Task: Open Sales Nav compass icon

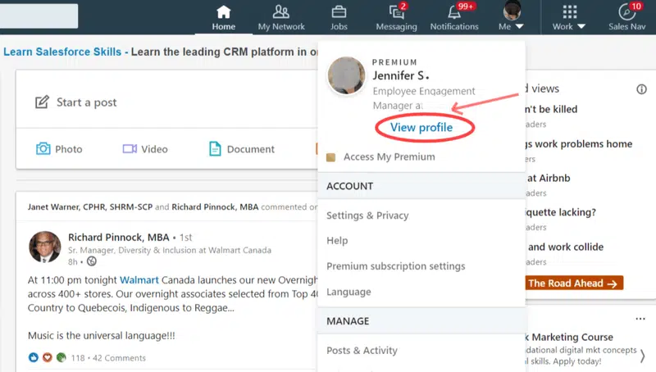Action: (626, 12)
